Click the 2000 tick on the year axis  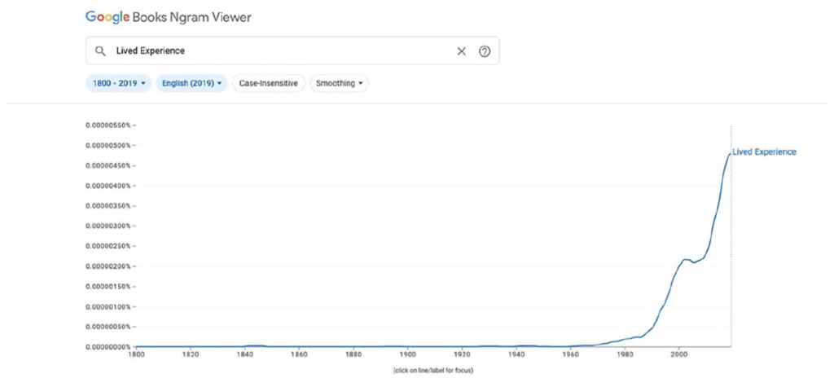(679, 353)
